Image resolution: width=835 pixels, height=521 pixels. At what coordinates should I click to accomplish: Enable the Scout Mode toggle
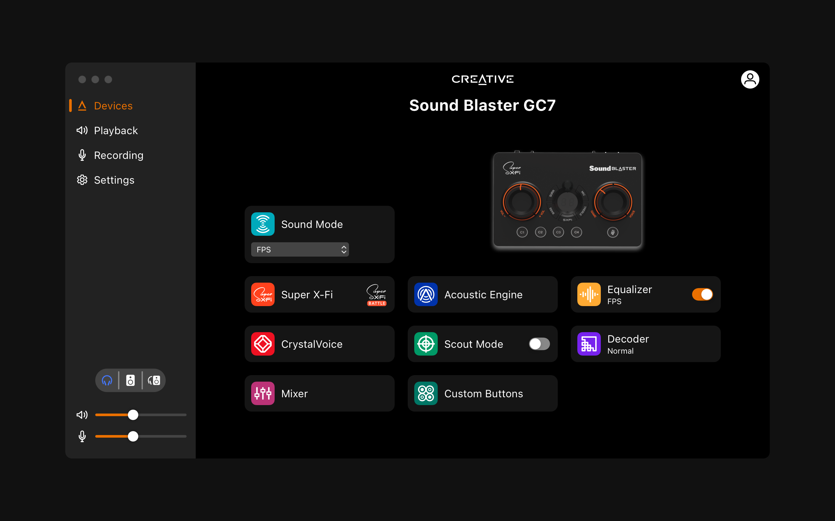(539, 344)
